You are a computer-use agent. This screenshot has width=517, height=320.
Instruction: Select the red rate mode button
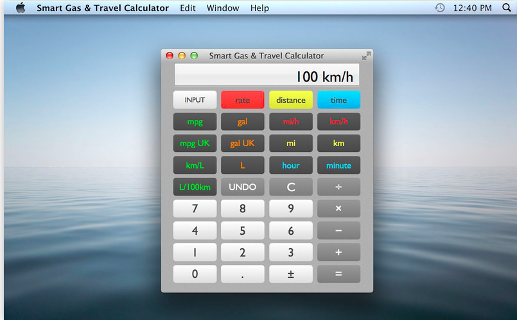click(x=243, y=100)
